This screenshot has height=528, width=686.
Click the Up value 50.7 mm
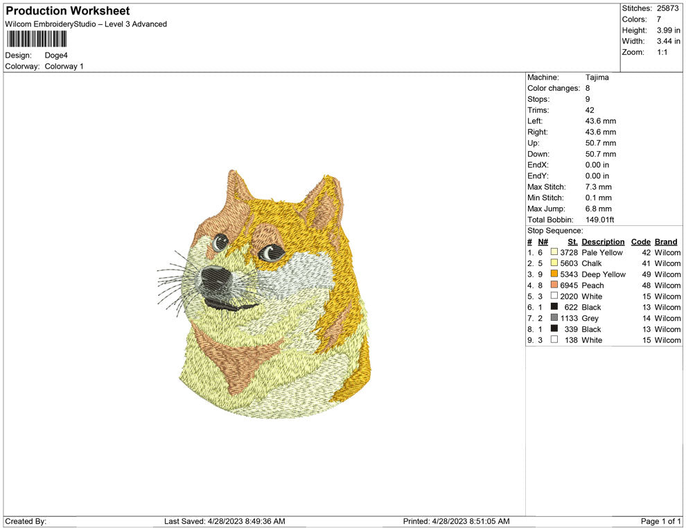point(600,143)
